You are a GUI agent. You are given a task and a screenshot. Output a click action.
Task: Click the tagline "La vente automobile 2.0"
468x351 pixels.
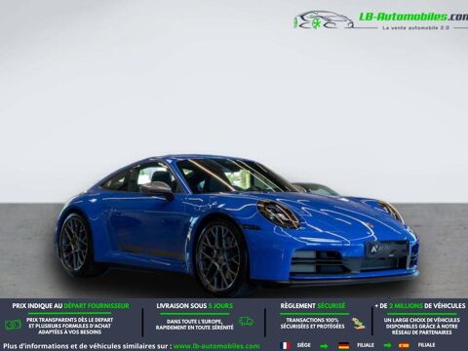416,28
